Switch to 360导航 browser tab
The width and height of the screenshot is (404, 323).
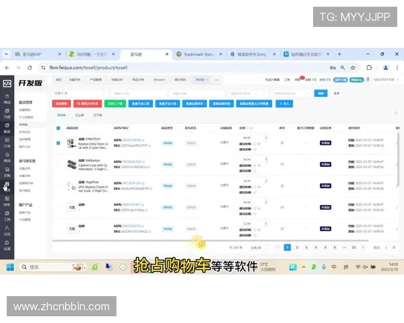coord(91,54)
